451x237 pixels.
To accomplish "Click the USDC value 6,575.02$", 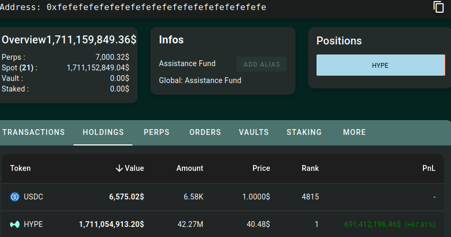I will tap(127, 197).
